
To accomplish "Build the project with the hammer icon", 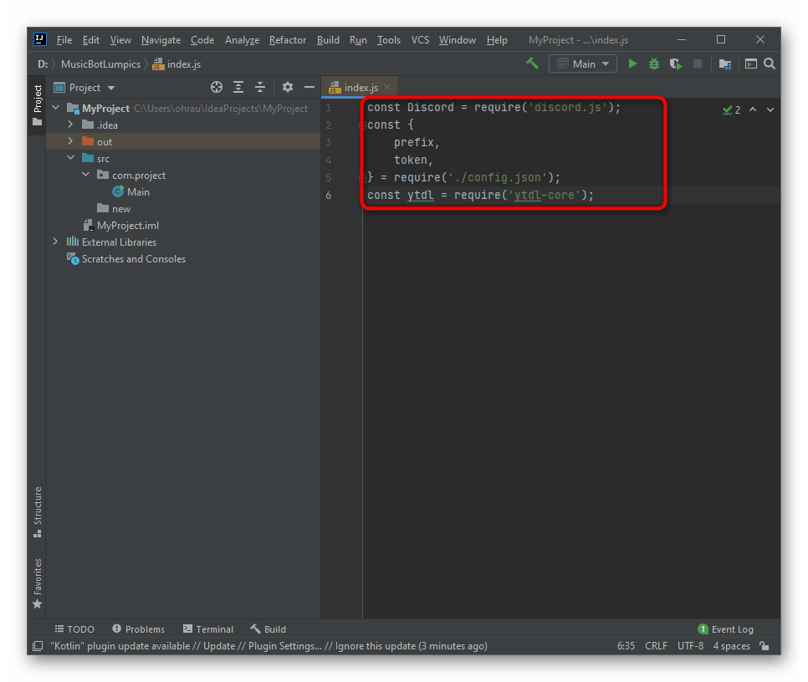I will [x=532, y=64].
